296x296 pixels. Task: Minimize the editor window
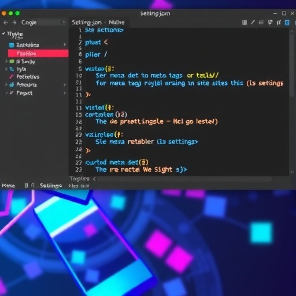click(x=275, y=13)
